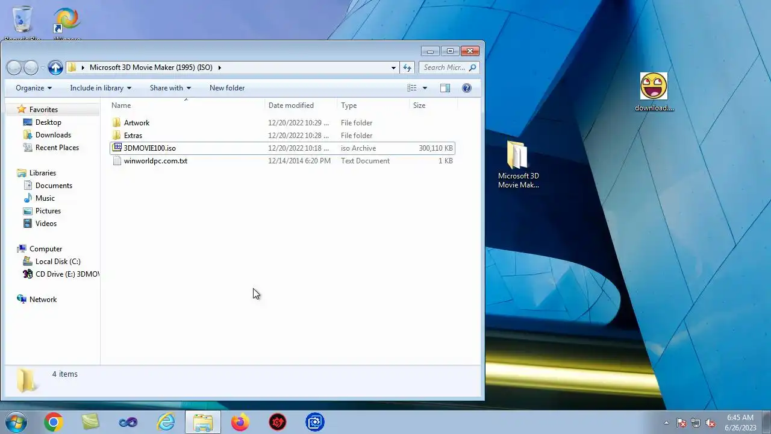The image size is (771, 434).
Task: Open the Share with dropdown
Action: pyautogui.click(x=170, y=88)
